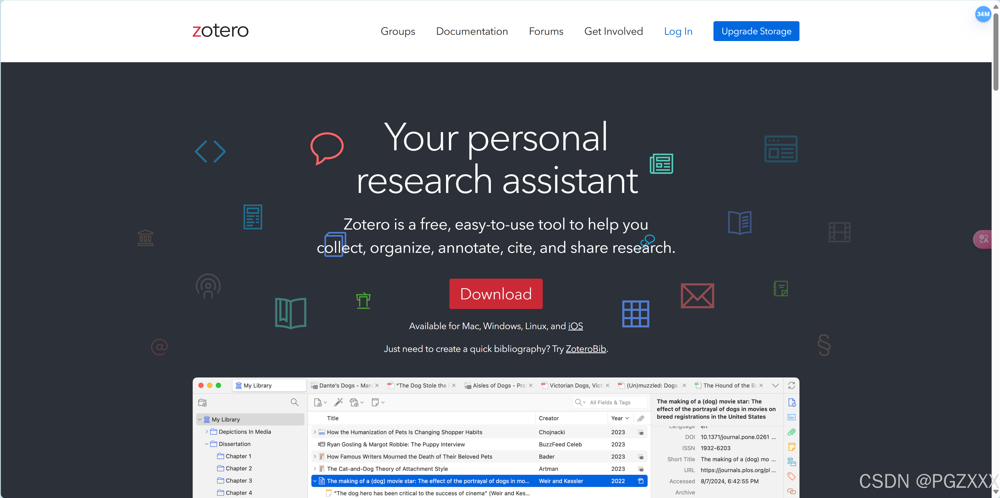1000x498 pixels.
Task: Click the Creator column header
Action: tap(548, 418)
